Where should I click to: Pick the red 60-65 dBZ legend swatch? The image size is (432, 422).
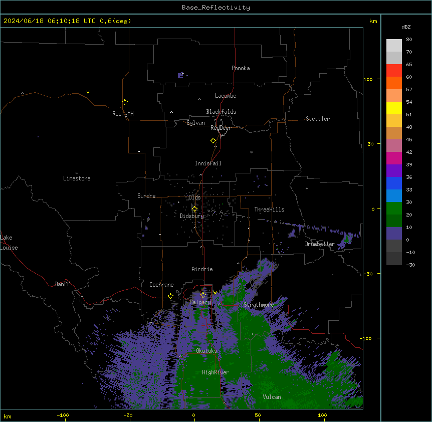tap(394, 70)
